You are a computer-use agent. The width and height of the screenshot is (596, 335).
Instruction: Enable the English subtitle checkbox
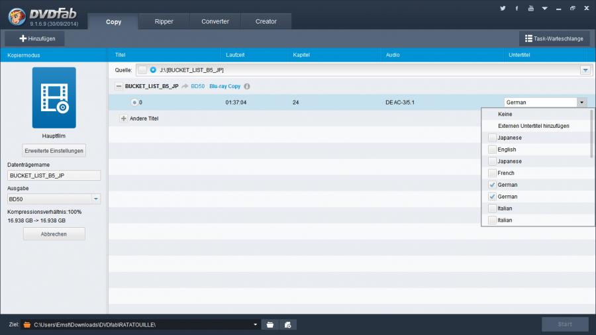point(492,150)
